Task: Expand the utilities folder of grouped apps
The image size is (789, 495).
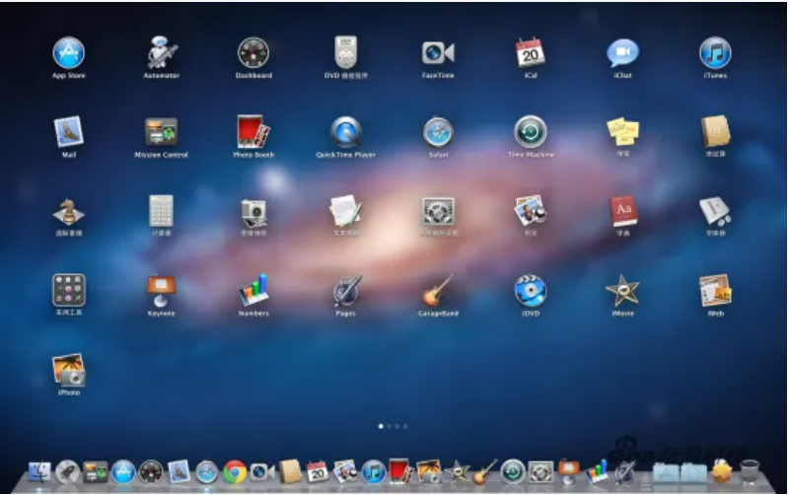Action: point(69,290)
